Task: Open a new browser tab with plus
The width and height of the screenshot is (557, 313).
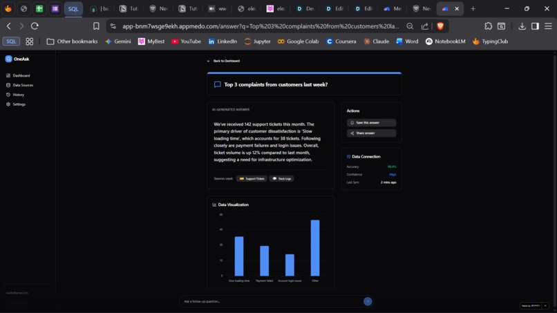Action: pyautogui.click(x=473, y=9)
